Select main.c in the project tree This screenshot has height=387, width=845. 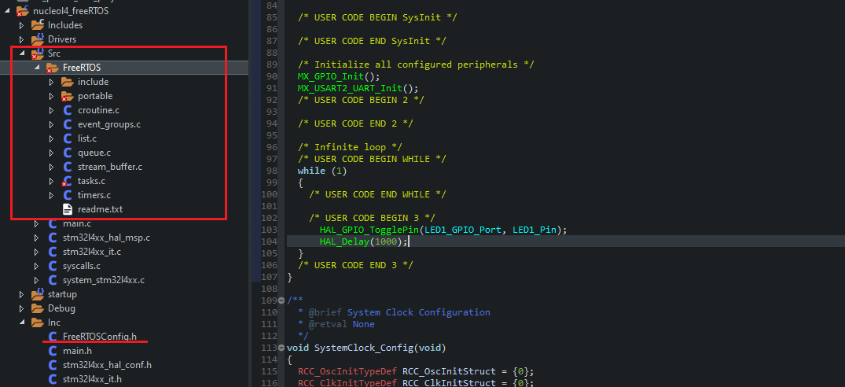76,223
